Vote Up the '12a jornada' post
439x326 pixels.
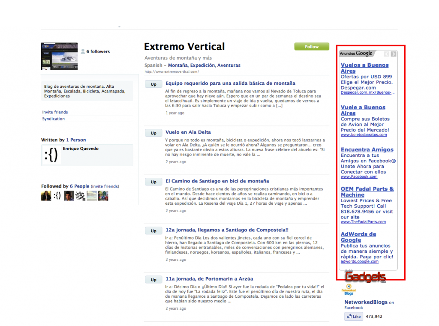(x=153, y=231)
